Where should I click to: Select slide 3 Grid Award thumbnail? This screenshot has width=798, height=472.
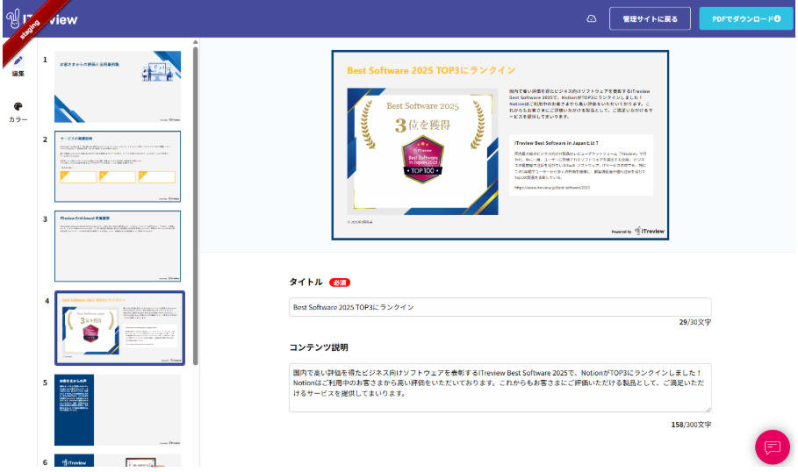pos(118,247)
